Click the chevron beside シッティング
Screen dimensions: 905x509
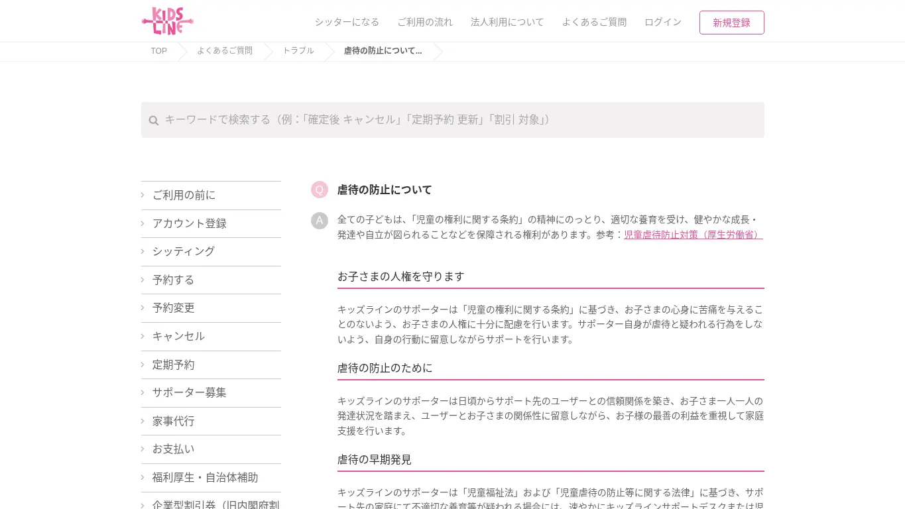click(x=143, y=251)
